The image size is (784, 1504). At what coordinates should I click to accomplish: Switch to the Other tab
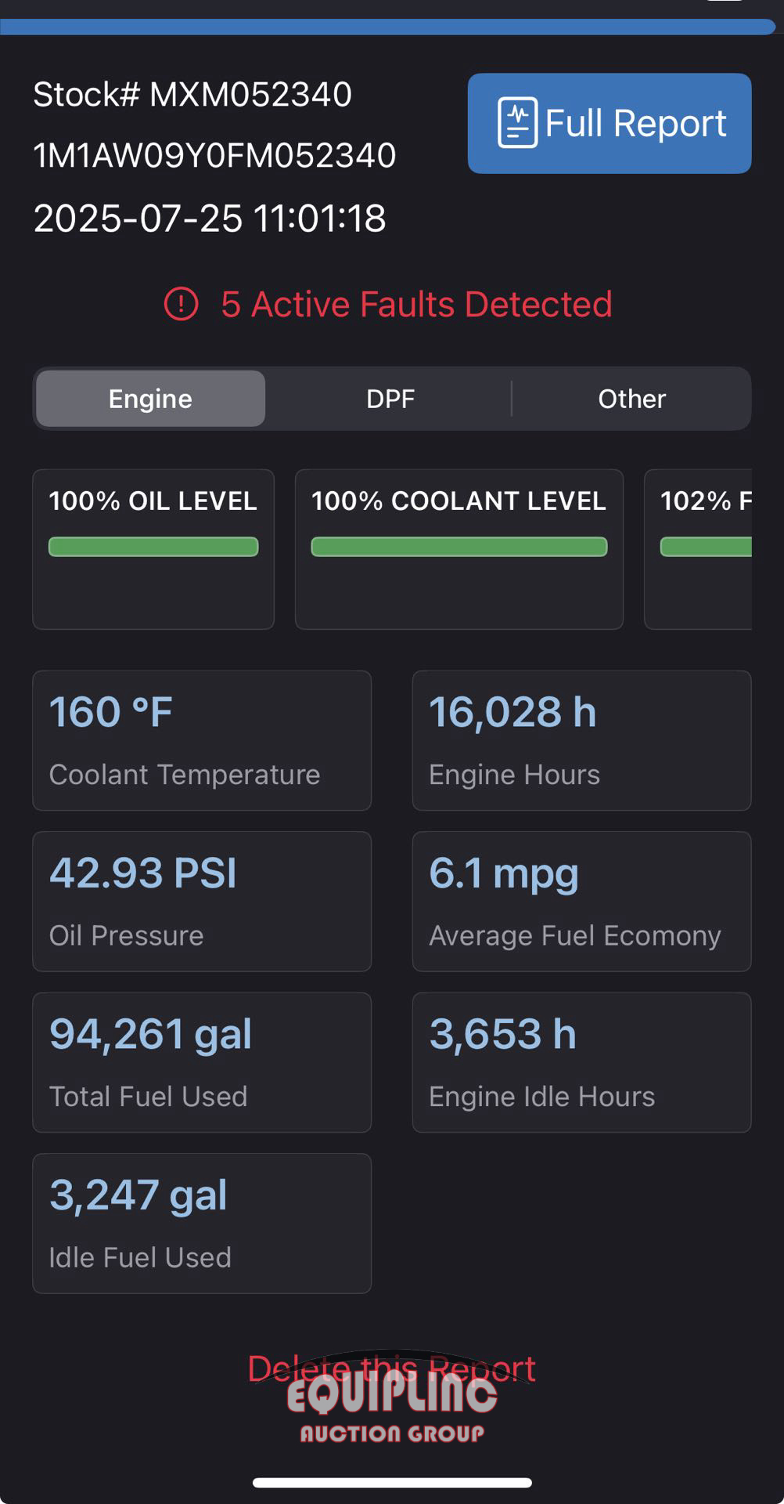631,399
